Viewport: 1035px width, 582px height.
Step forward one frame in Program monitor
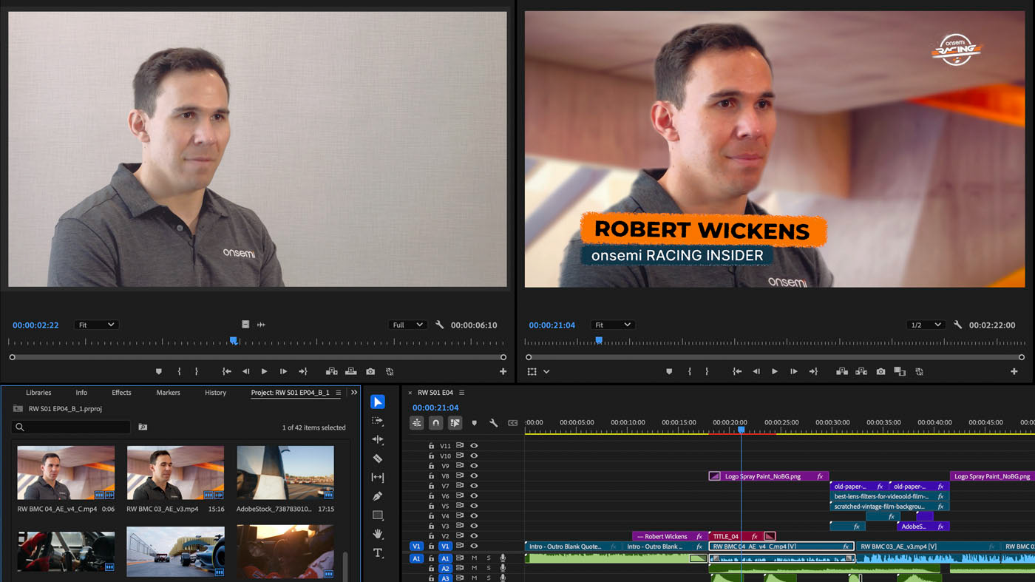click(793, 371)
